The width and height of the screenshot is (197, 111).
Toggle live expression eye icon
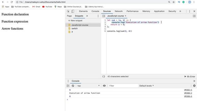tap(104, 86)
